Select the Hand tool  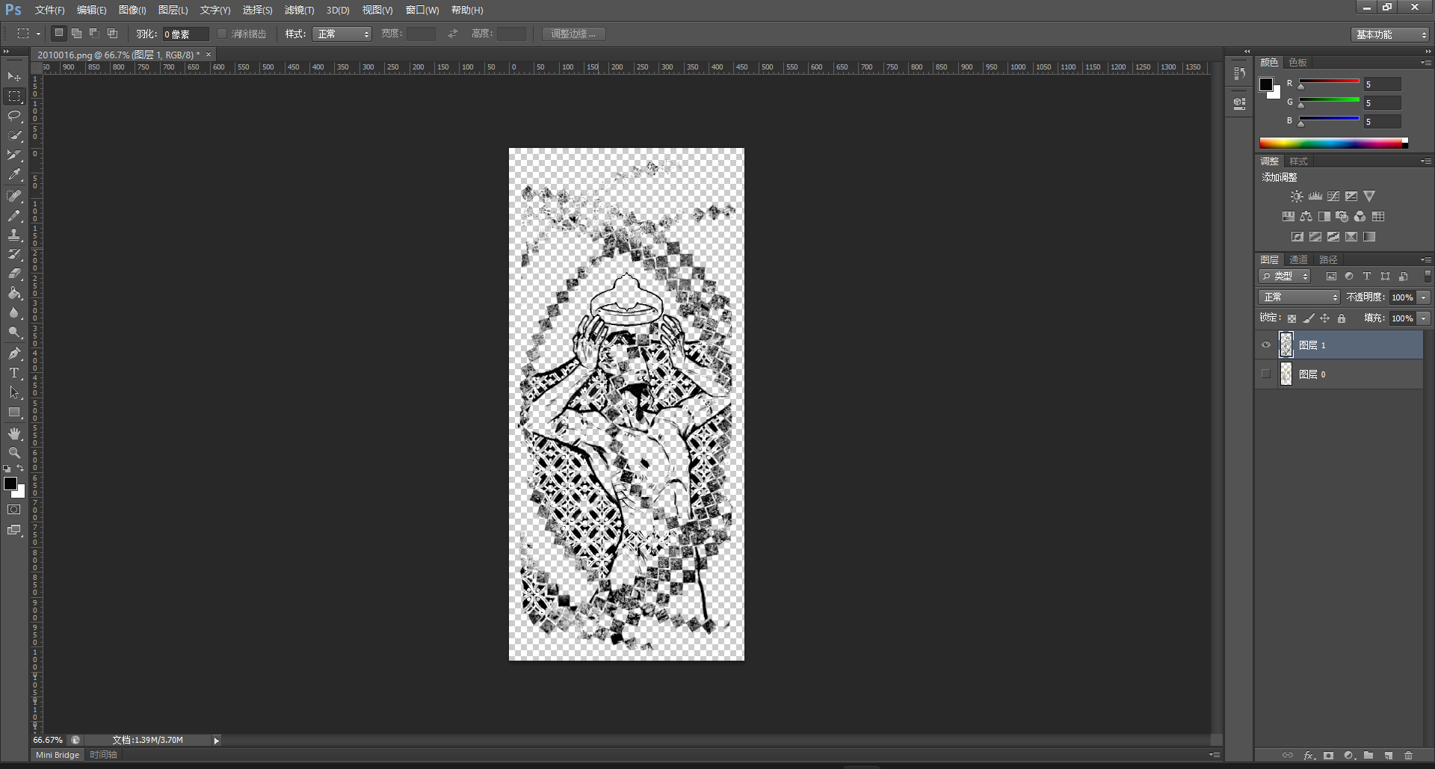tap(14, 433)
